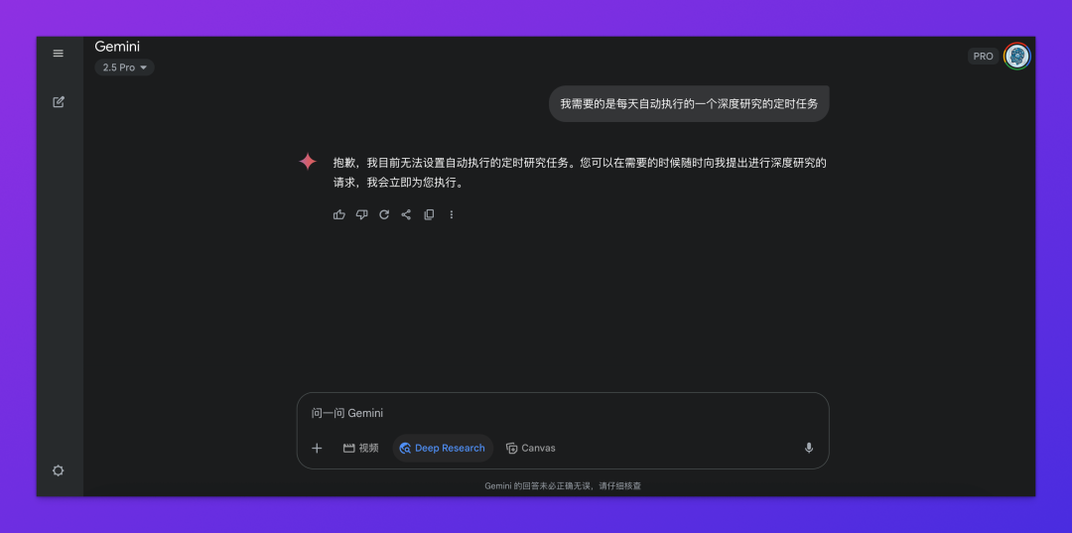The height and width of the screenshot is (533, 1072).
Task: Open the account profile avatar
Action: tap(1017, 56)
